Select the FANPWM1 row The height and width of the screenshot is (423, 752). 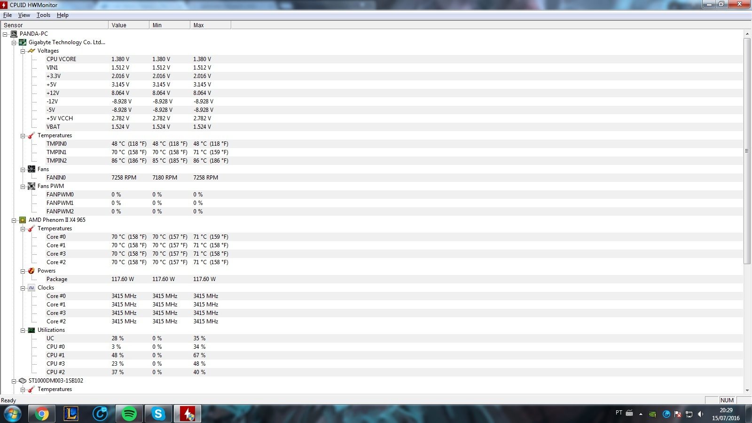[371, 203]
